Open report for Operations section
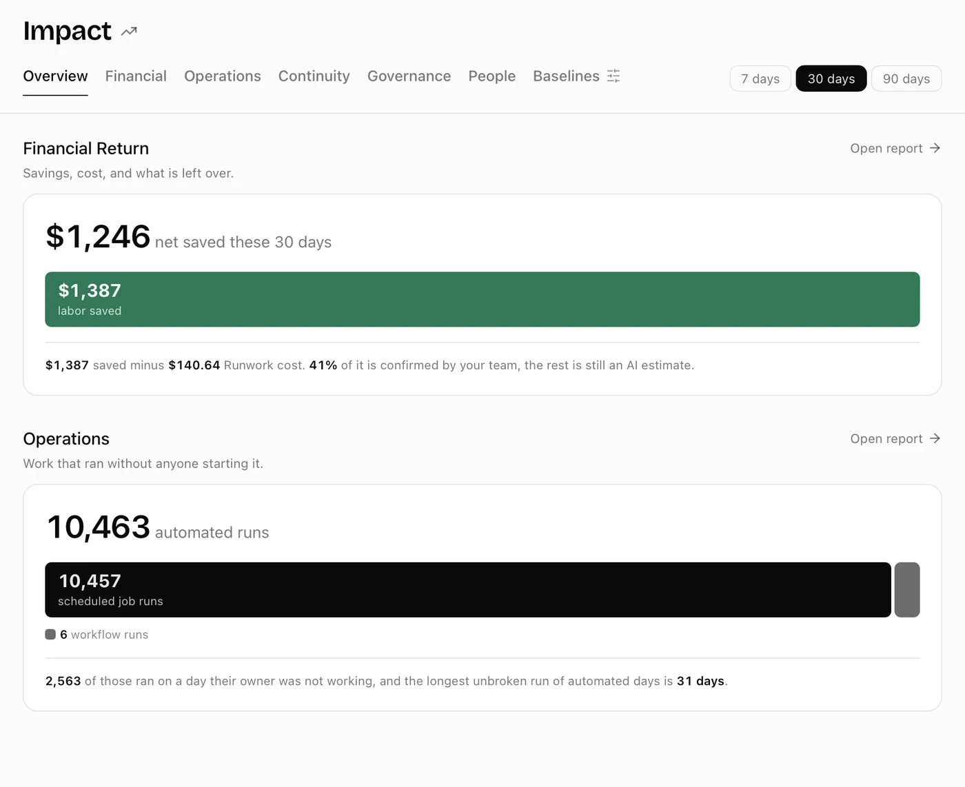Image resolution: width=965 pixels, height=787 pixels. (x=895, y=438)
